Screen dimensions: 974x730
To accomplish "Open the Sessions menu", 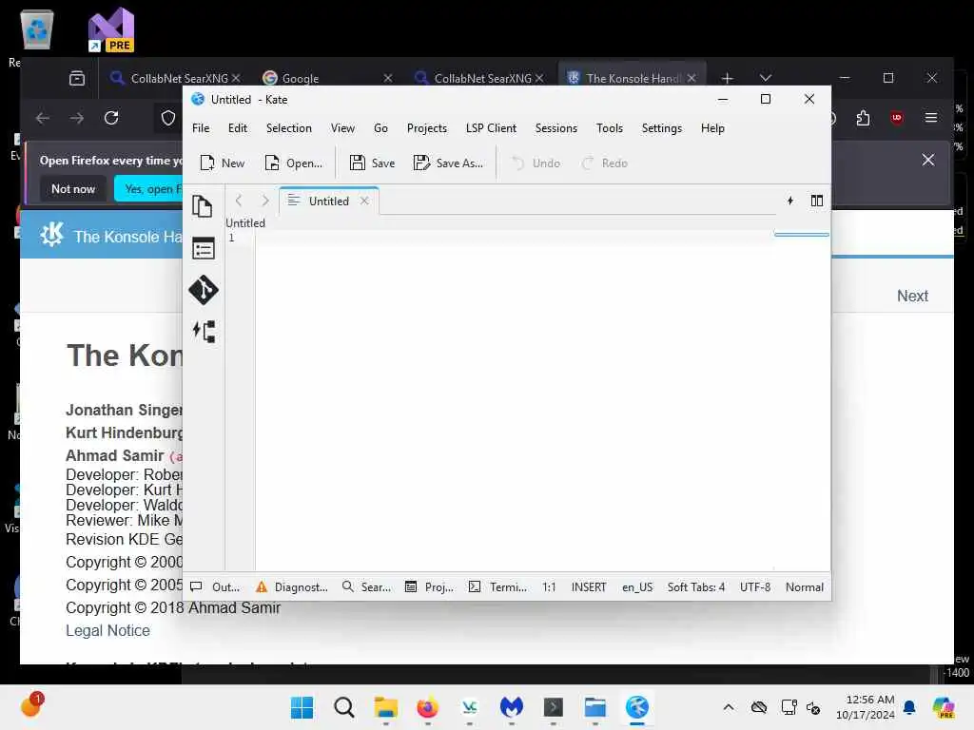I will coord(555,128).
